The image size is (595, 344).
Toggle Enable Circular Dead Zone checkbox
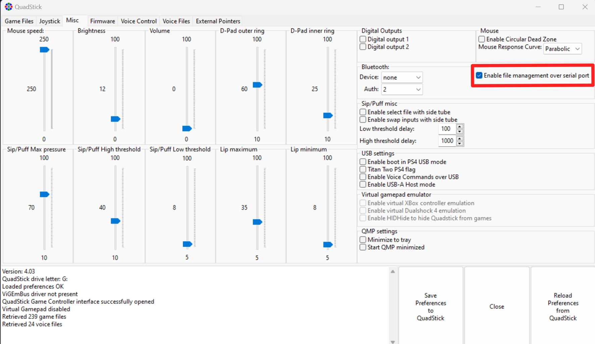tap(482, 39)
